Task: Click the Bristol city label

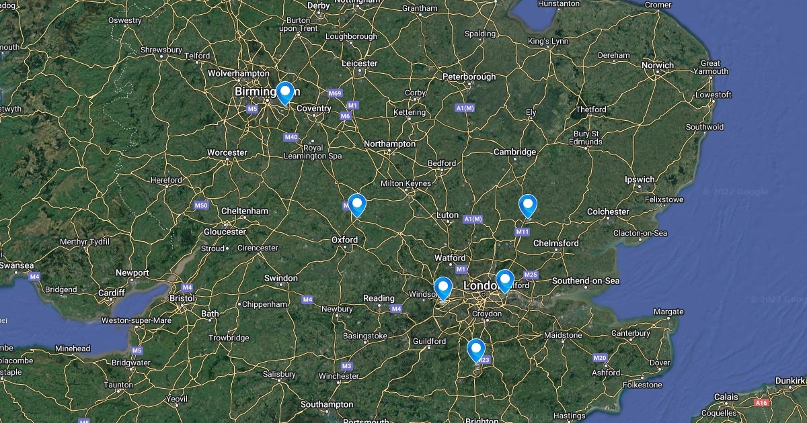Action: tap(182, 297)
